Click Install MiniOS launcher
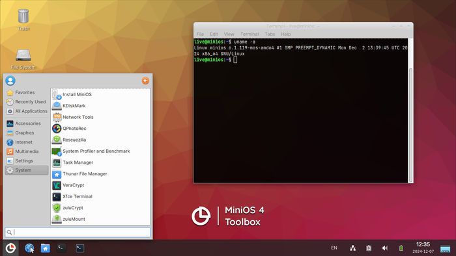This screenshot has height=256, width=456. [100, 94]
